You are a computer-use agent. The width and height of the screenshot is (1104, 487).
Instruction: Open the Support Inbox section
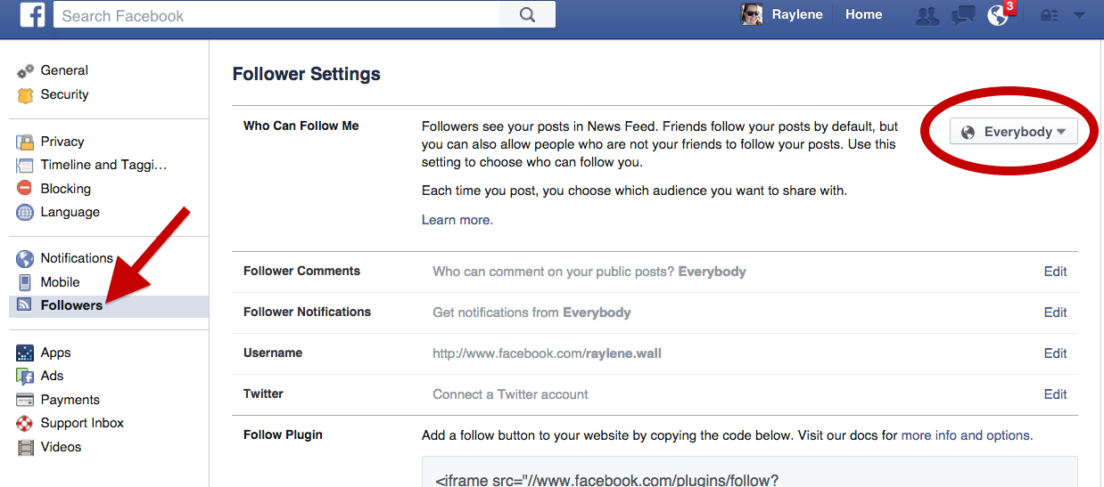[x=82, y=423]
